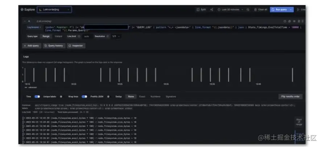
Task: Open the Last 30 minutes time picker
Action: 230,10
